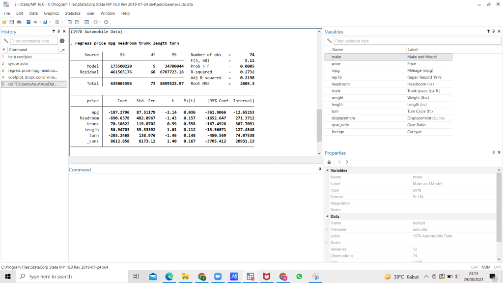The height and width of the screenshot is (283, 503).
Task: Open the Window menu
Action: [x=108, y=13]
